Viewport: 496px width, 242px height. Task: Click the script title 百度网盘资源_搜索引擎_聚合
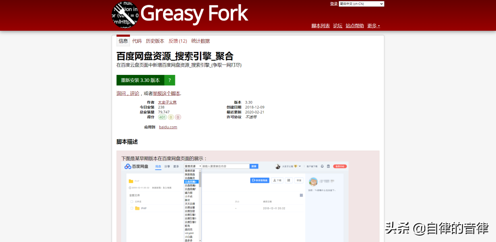[x=175, y=56]
